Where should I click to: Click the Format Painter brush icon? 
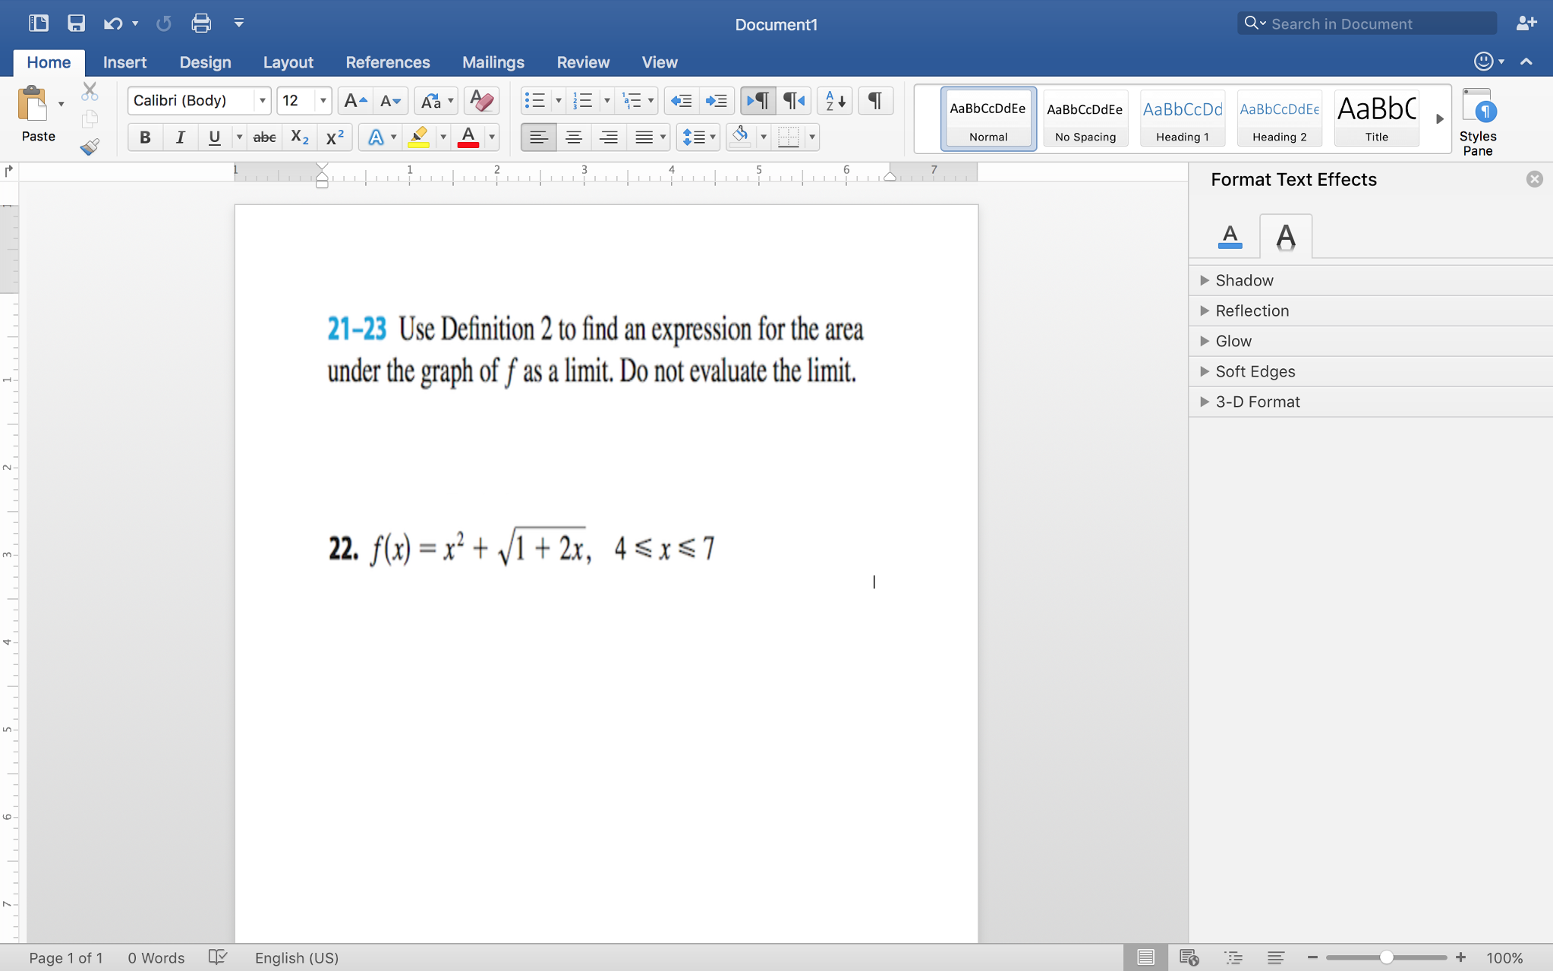(90, 147)
